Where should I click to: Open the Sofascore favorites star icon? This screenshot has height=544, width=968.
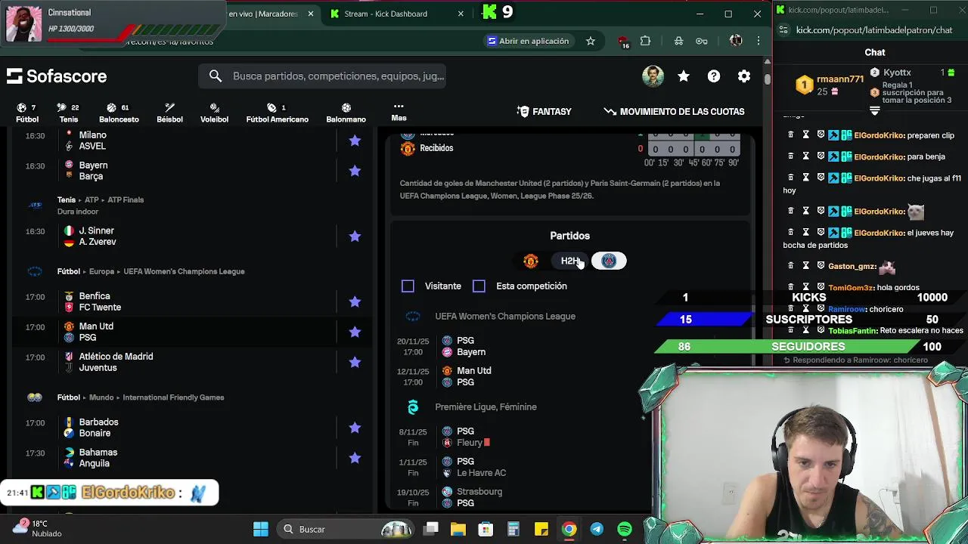coord(684,76)
